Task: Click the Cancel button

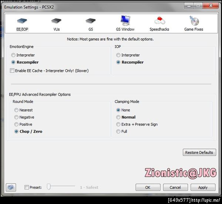Action: pos(175,187)
